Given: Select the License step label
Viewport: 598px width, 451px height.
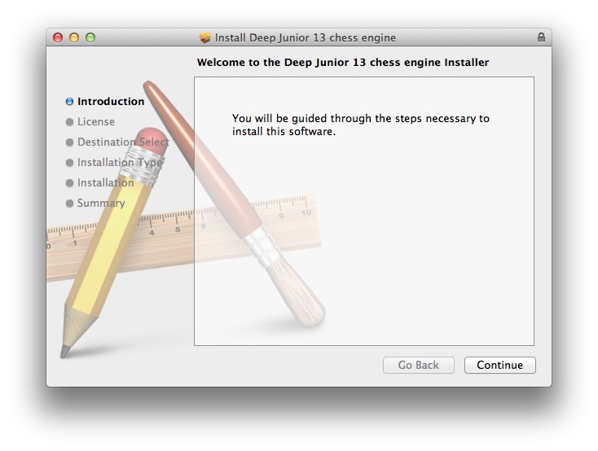Looking at the screenshot, I should click(95, 121).
